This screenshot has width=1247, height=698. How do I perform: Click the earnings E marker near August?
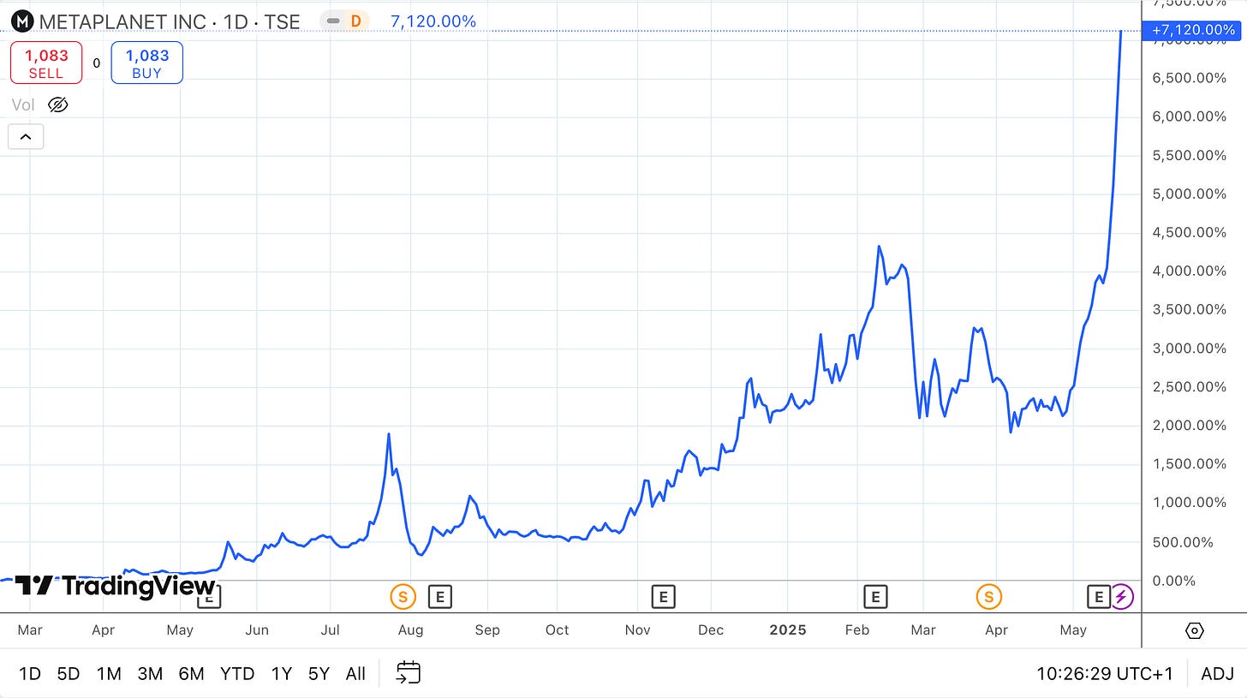coord(439,596)
